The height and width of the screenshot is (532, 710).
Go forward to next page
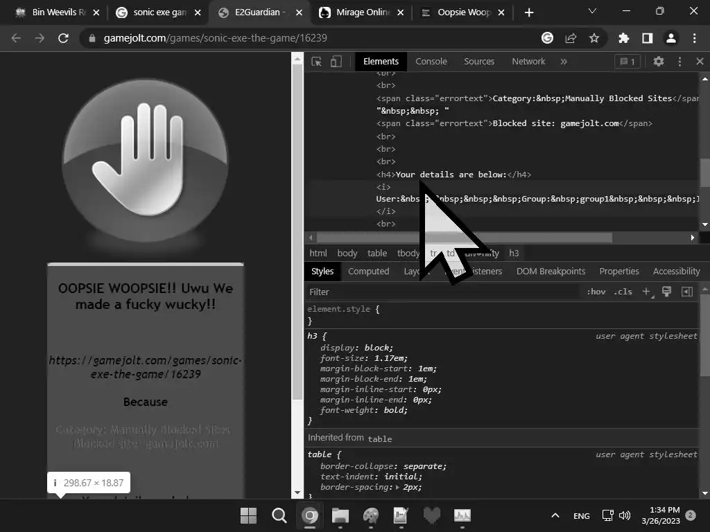click(x=40, y=38)
